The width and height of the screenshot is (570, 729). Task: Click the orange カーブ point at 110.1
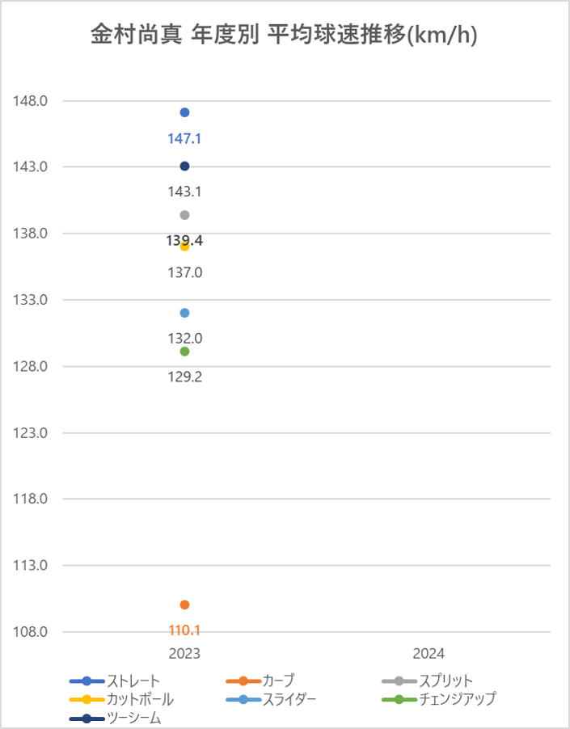(x=184, y=605)
